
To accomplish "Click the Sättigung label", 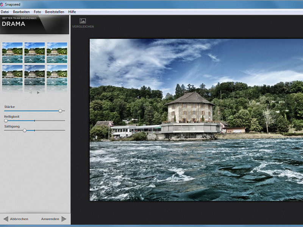I will point(12,126).
